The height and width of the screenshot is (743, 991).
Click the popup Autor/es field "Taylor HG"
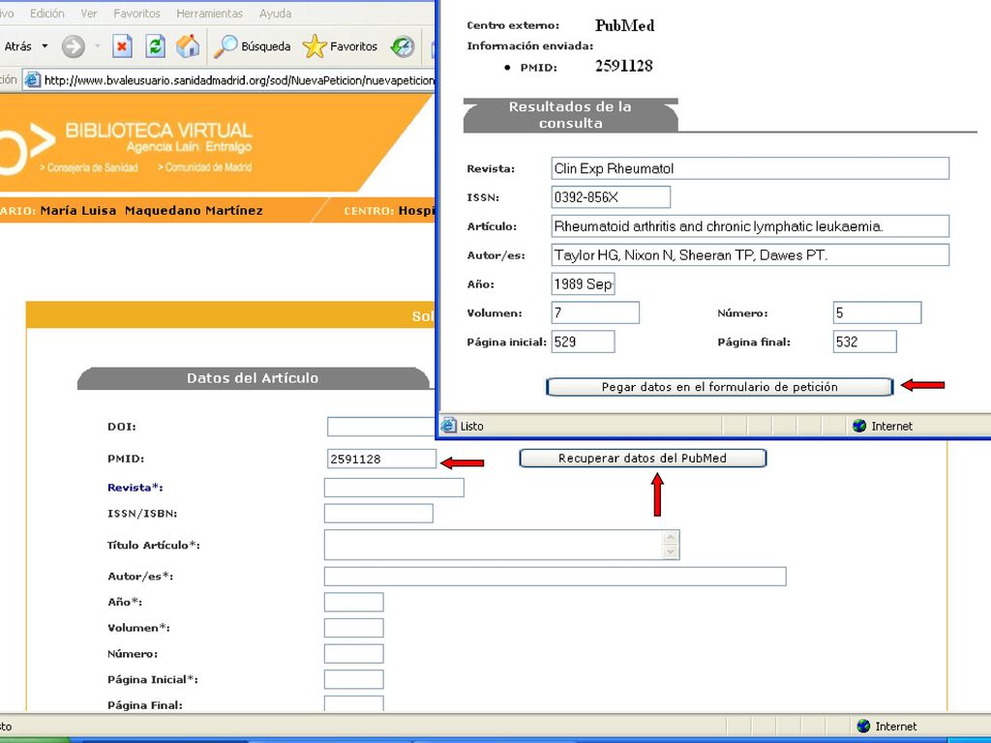coord(750,255)
